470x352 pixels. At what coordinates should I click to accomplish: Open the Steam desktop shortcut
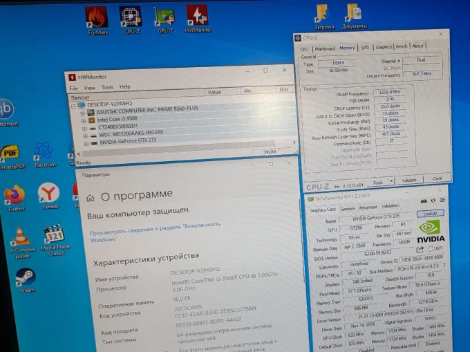(26, 280)
